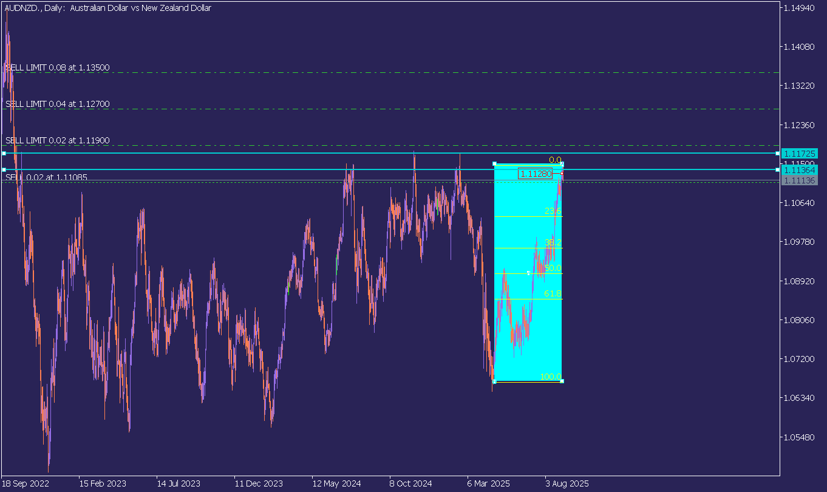Select the 1.11364 price tag on the axis
This screenshot has height=492, width=827.
click(x=800, y=170)
